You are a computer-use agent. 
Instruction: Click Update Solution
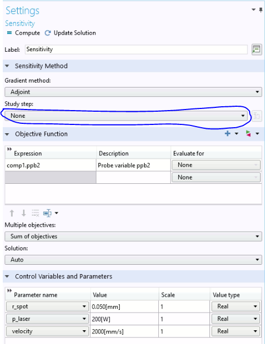coord(70,33)
